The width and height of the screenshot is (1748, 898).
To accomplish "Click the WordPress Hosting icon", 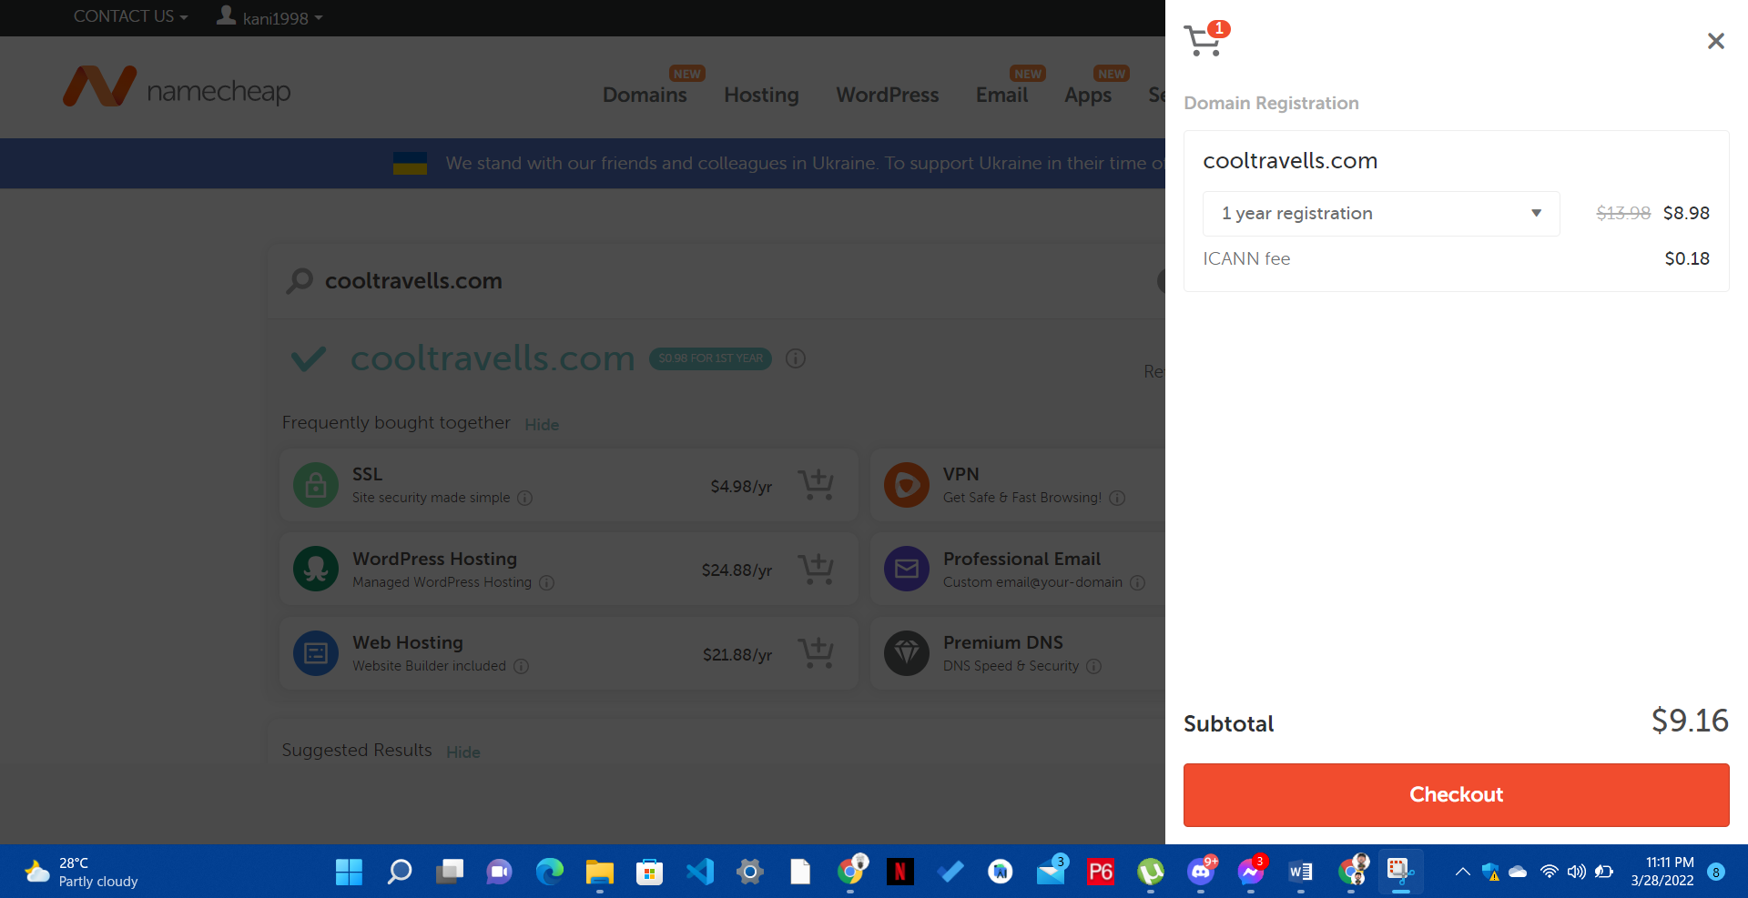I will 316,569.
